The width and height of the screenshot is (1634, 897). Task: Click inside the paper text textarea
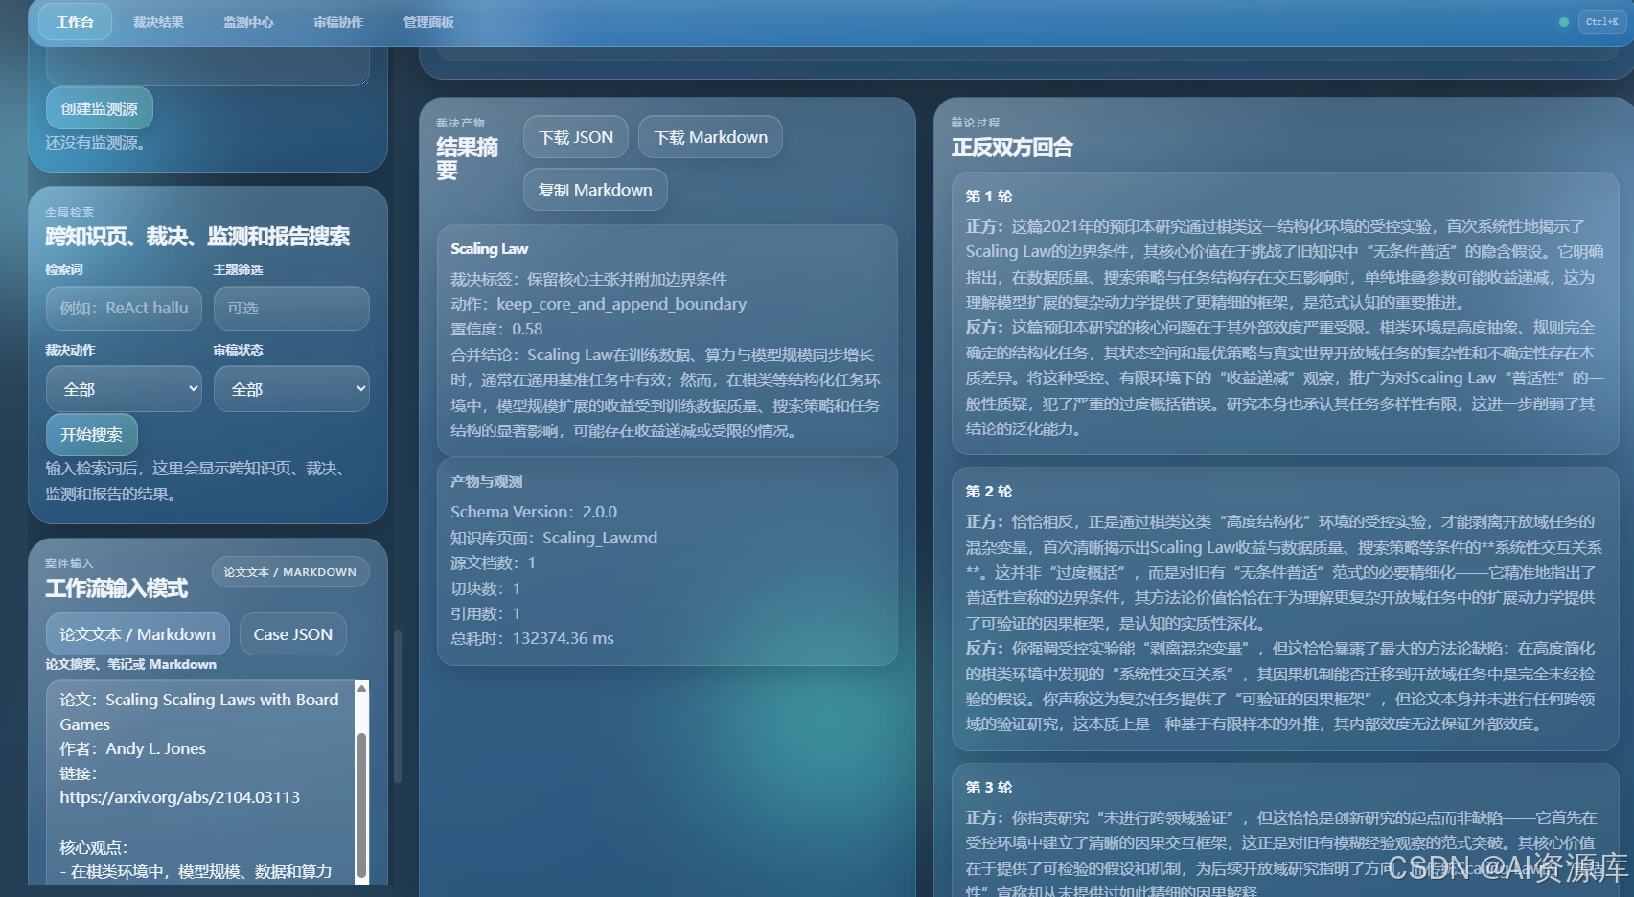tap(199, 781)
